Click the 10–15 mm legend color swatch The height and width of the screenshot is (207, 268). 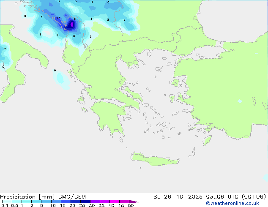pyautogui.click(x=56, y=202)
